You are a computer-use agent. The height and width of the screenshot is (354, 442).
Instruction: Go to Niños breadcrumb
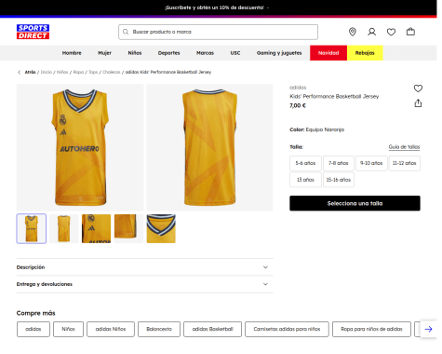tap(62, 72)
